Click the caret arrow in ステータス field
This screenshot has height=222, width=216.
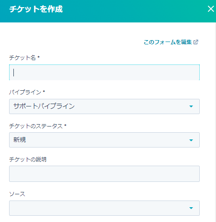pos(191,140)
